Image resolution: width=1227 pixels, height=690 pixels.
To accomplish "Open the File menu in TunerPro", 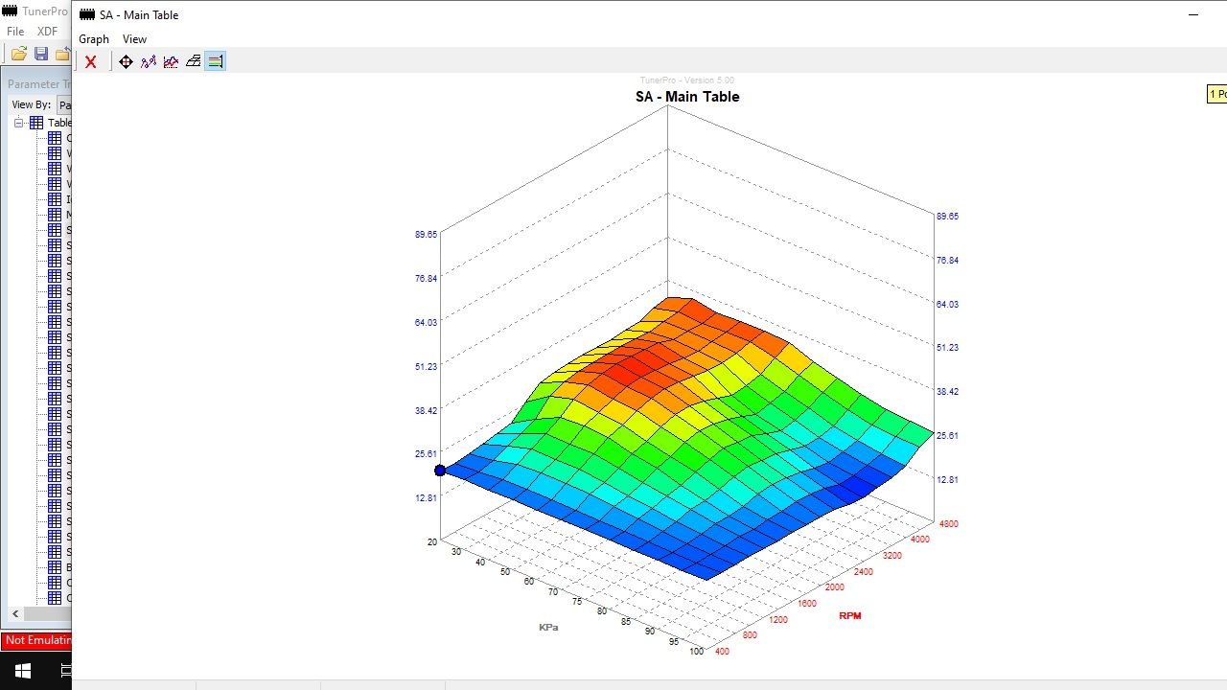I will tap(15, 32).
